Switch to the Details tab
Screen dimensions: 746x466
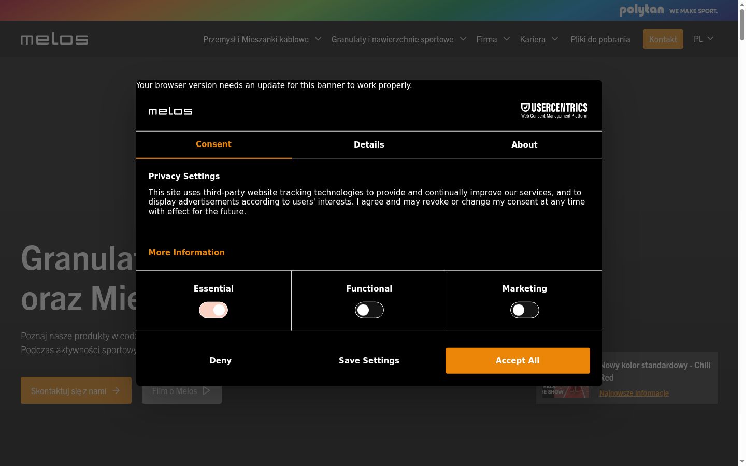pyautogui.click(x=369, y=145)
